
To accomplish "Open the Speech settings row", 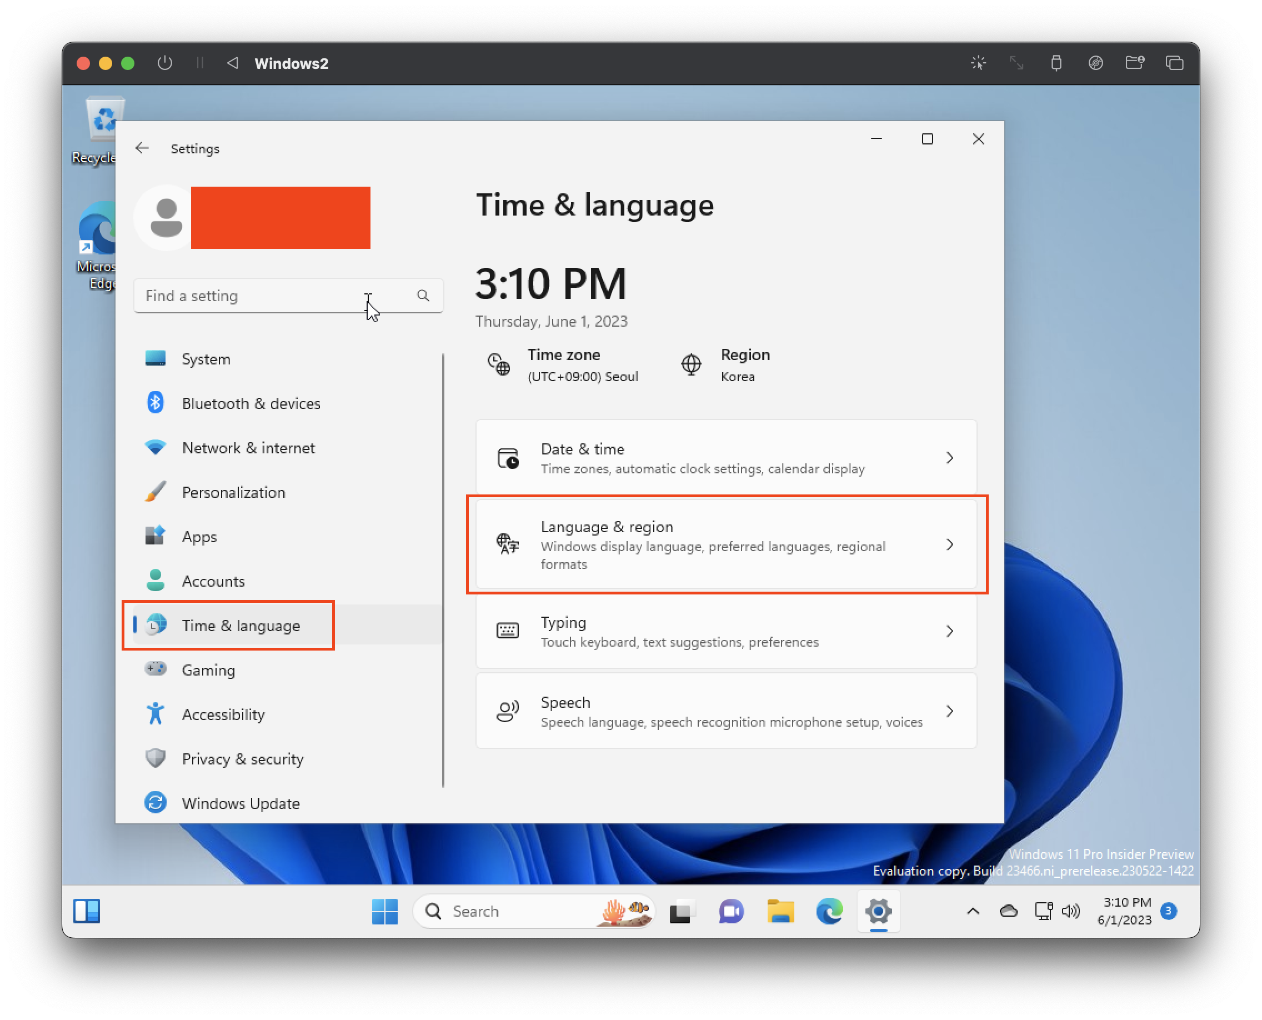I will coord(725,711).
